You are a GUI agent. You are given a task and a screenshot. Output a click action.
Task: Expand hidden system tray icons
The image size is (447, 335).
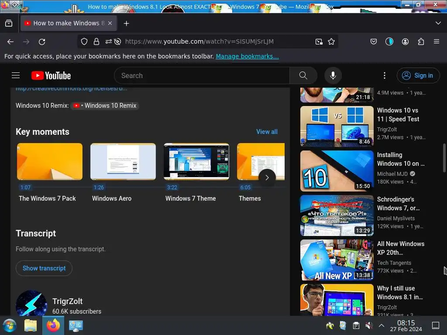(x=382, y=325)
